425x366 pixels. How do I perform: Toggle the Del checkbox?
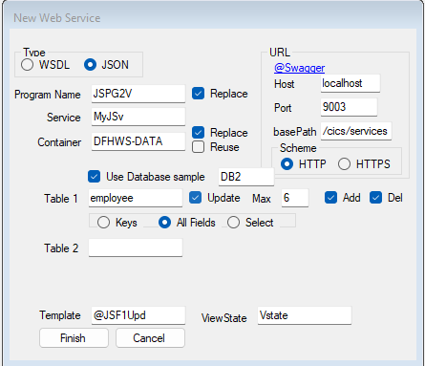(375, 198)
